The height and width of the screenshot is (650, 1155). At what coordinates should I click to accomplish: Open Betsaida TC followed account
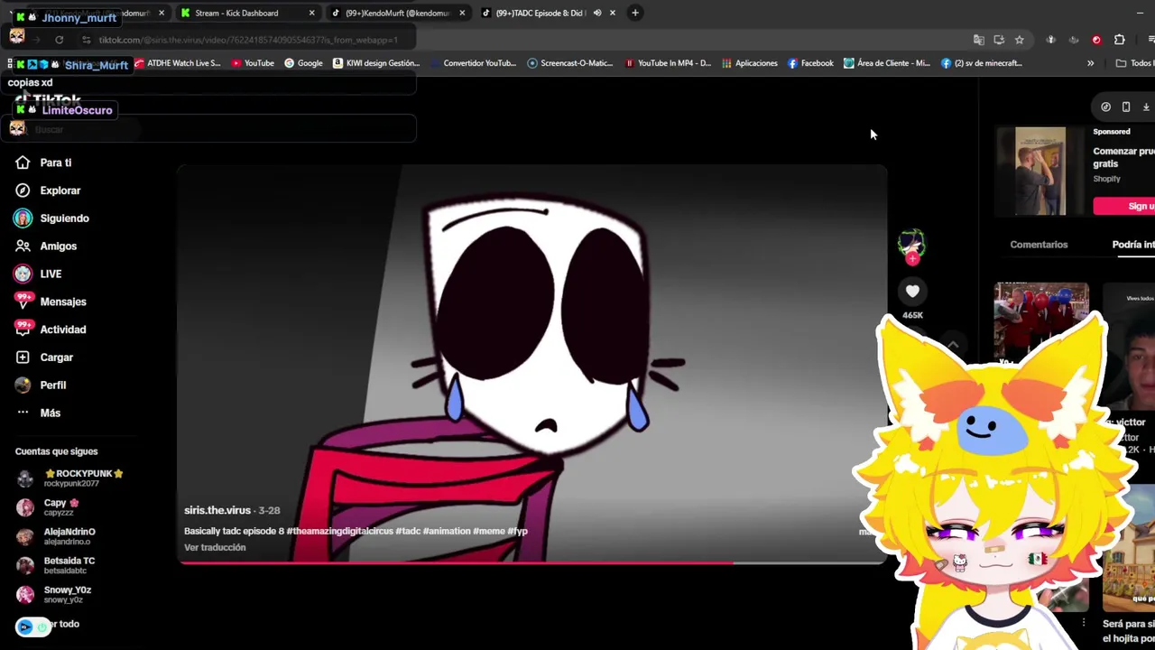(56, 565)
